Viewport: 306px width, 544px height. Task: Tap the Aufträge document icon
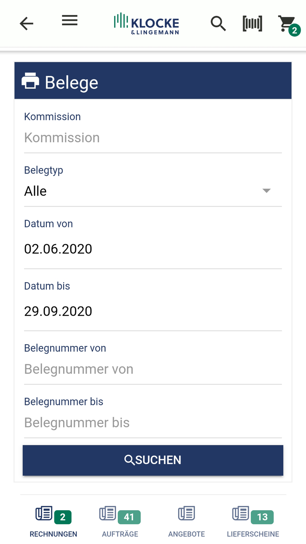point(108,513)
